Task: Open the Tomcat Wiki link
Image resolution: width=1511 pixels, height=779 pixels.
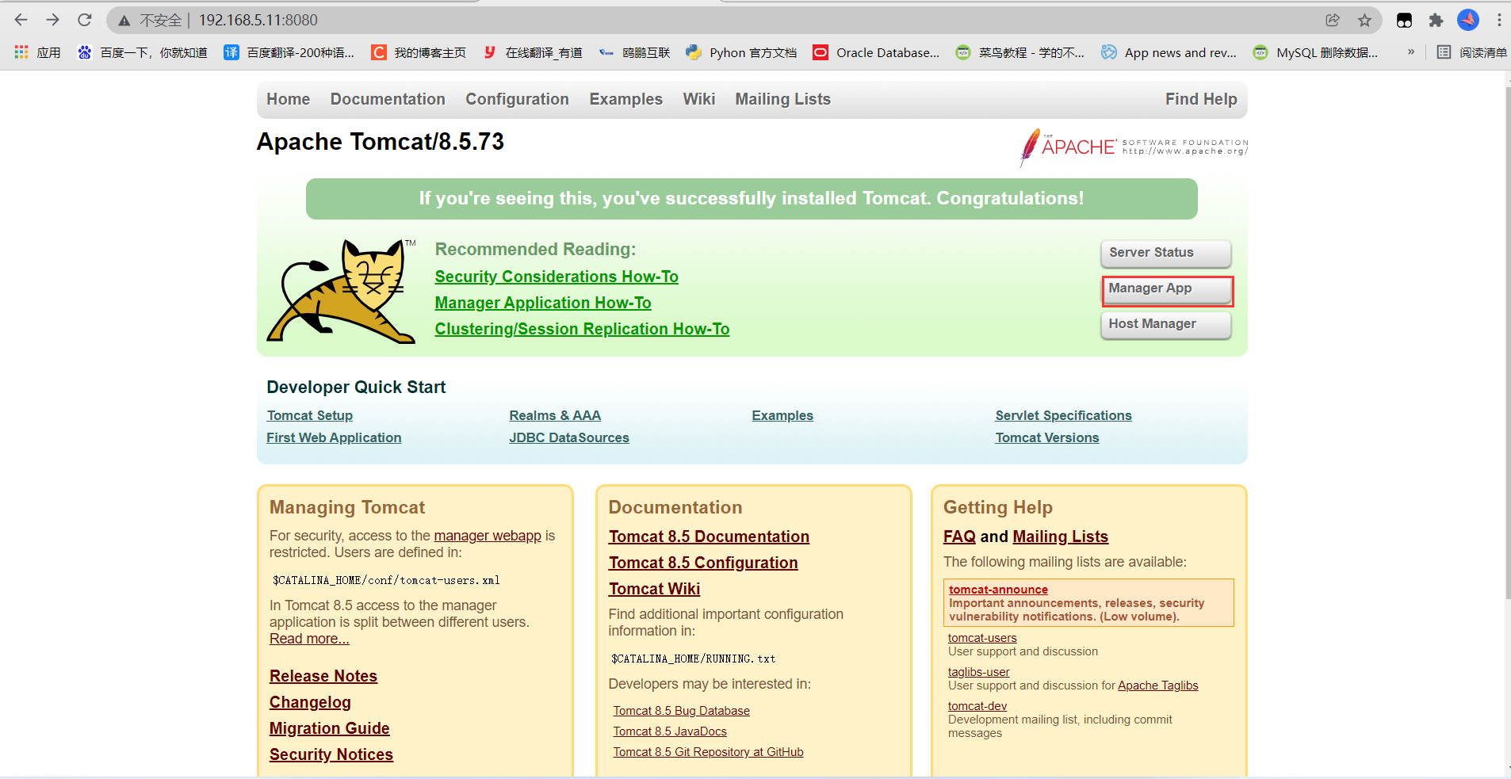Action: (654, 589)
